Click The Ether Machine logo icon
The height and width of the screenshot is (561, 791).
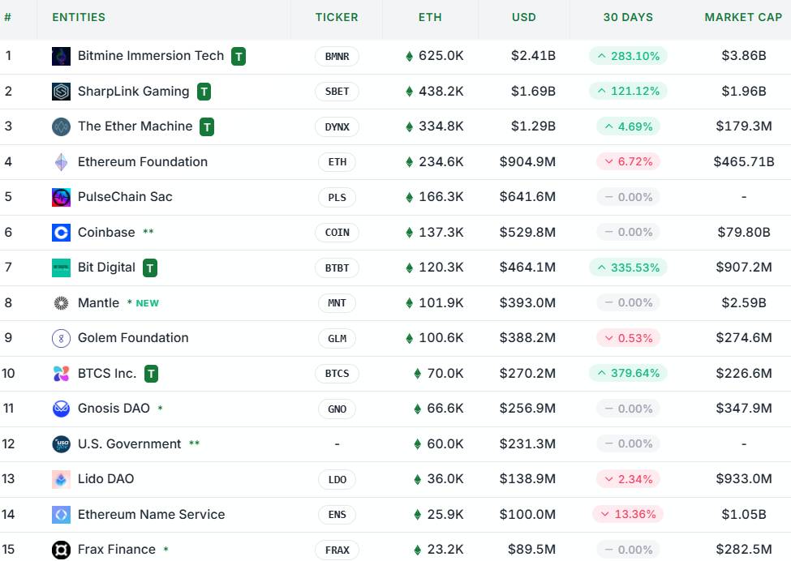click(x=61, y=126)
